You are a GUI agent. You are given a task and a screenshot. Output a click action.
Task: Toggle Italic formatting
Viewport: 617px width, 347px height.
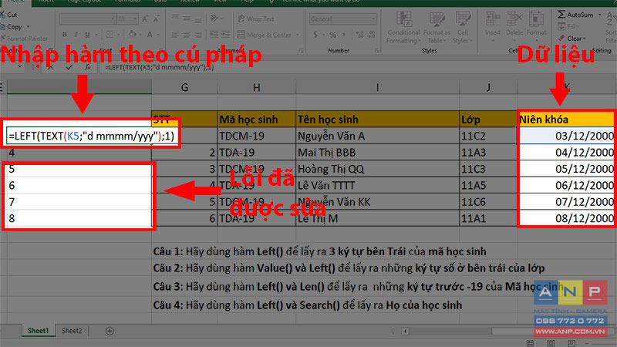click(x=76, y=35)
